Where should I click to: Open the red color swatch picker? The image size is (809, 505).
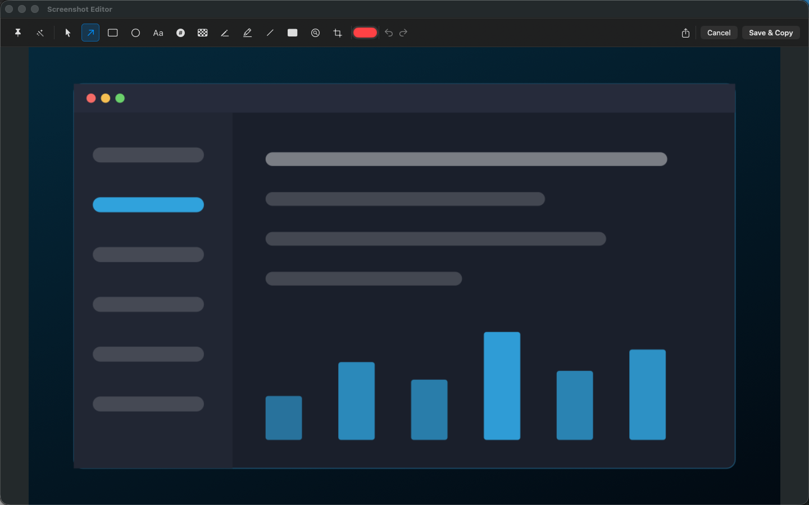click(x=365, y=33)
